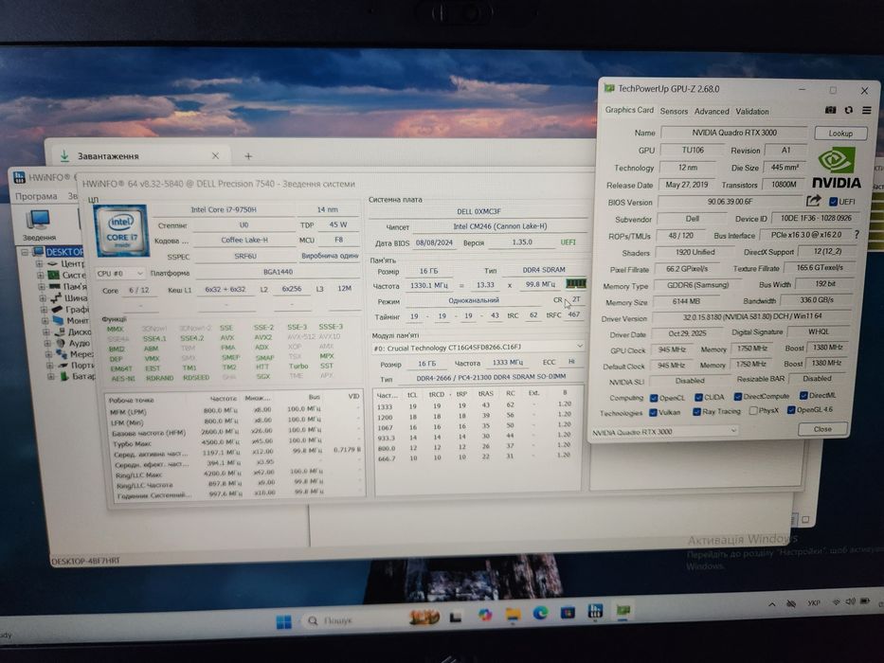The height and width of the screenshot is (663, 884).
Task: Switch to GPU-Z taskbar icon
Action: pyautogui.click(x=623, y=610)
